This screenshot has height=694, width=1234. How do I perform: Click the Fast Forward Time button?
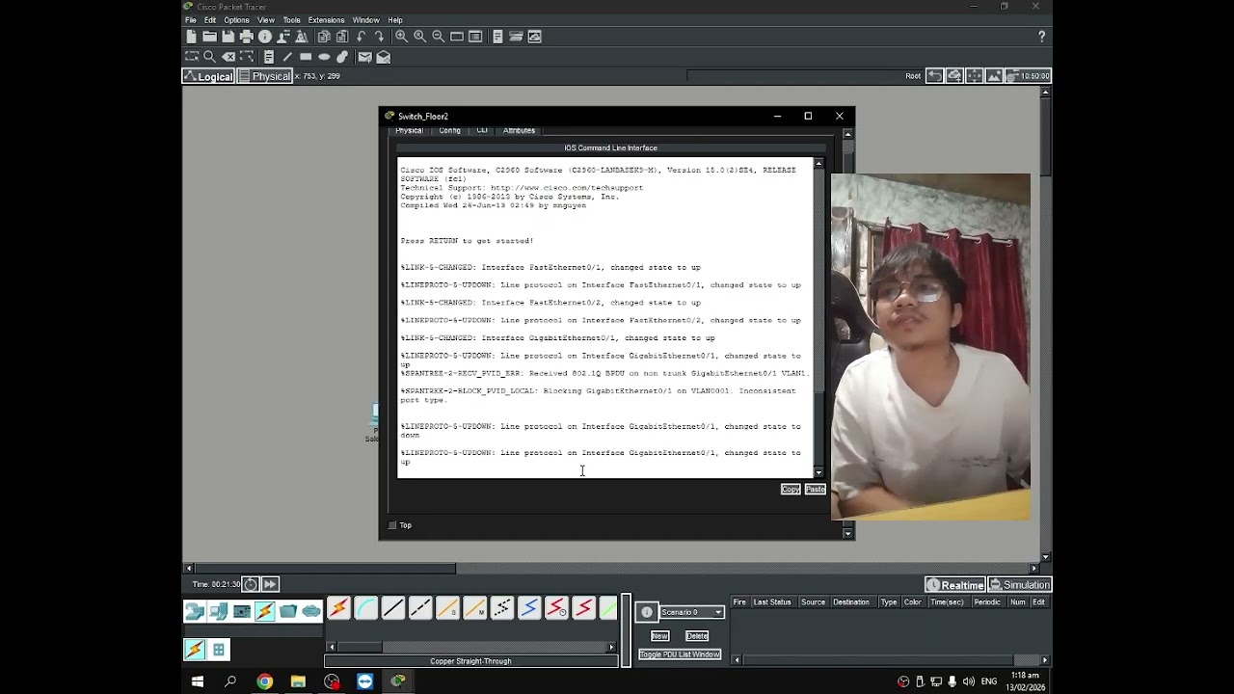click(270, 584)
